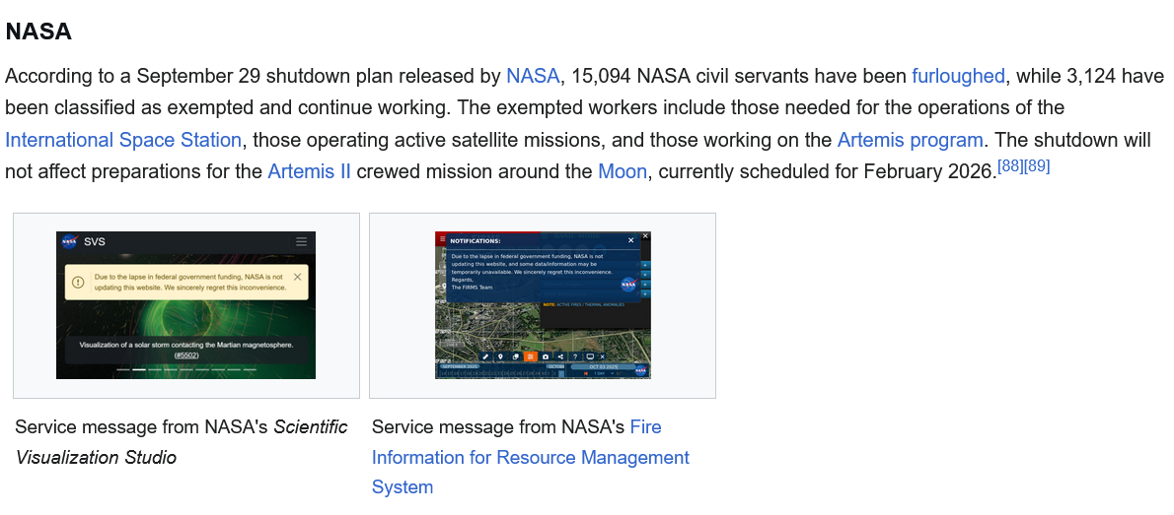Open the Moon article link
The height and width of the screenshot is (515, 1174).
tap(623, 172)
